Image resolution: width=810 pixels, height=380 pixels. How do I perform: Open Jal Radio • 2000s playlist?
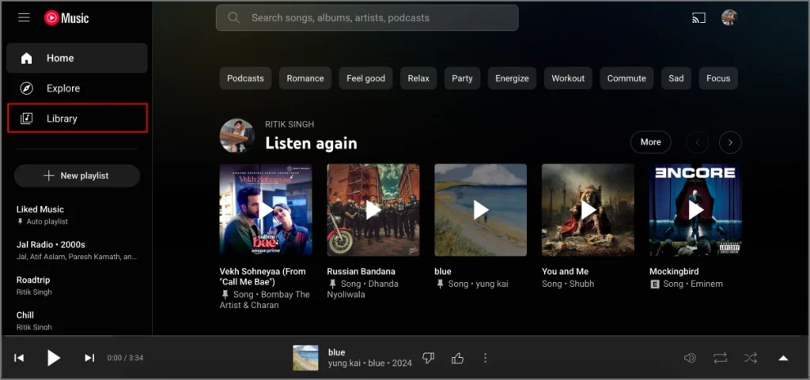coord(77,250)
